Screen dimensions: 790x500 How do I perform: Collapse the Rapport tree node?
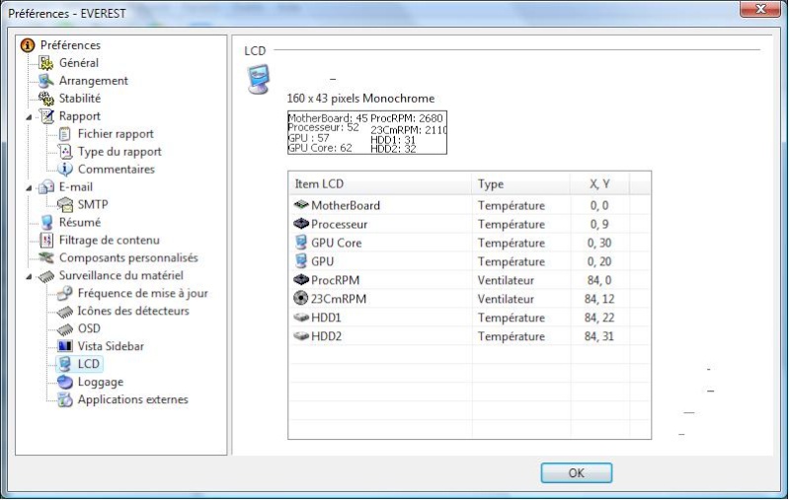(30, 116)
